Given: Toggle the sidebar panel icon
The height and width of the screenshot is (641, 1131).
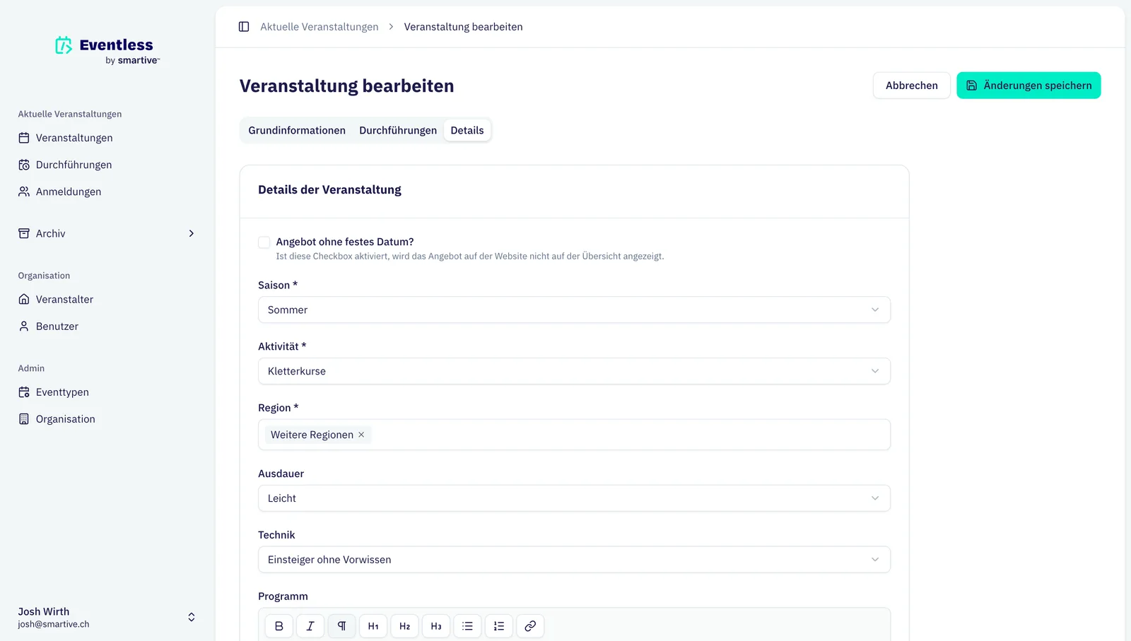Looking at the screenshot, I should [x=244, y=27].
